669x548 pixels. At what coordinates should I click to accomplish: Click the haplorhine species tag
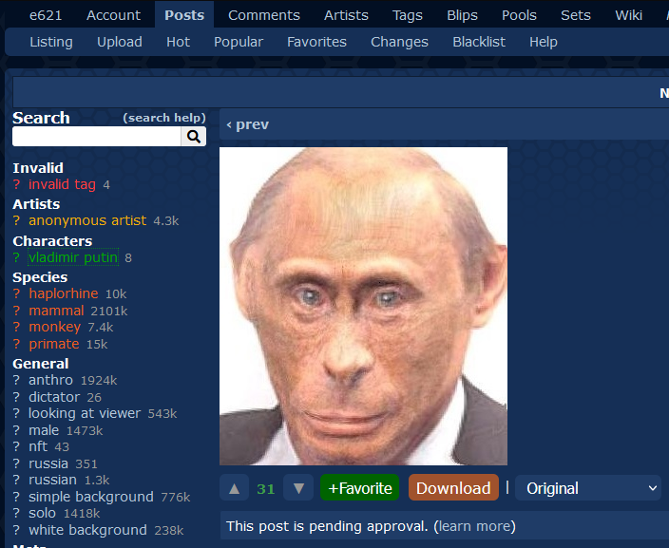coord(63,293)
